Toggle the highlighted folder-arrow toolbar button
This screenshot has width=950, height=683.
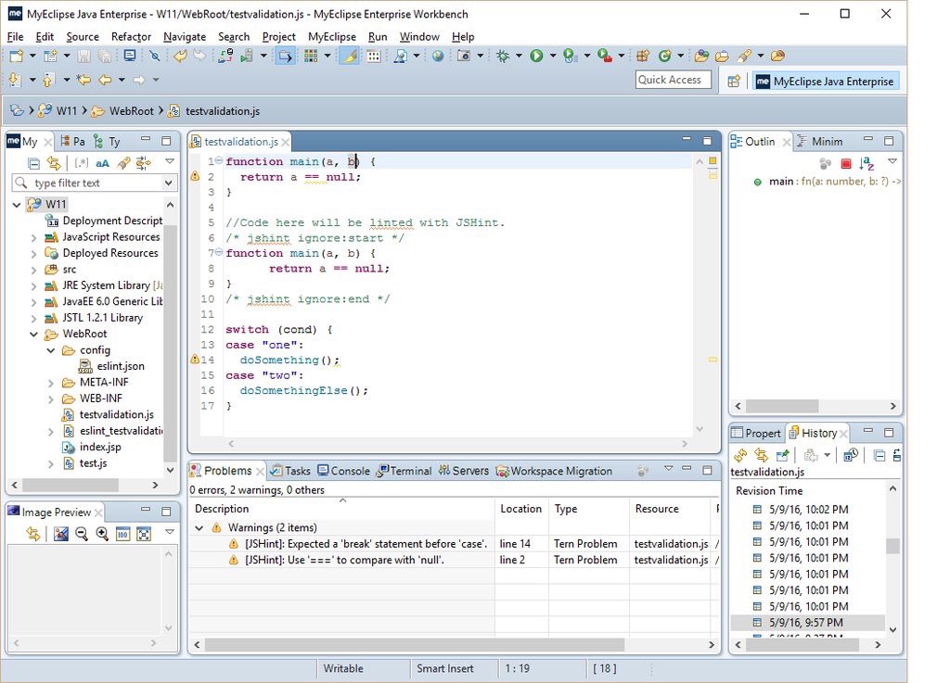tap(285, 57)
